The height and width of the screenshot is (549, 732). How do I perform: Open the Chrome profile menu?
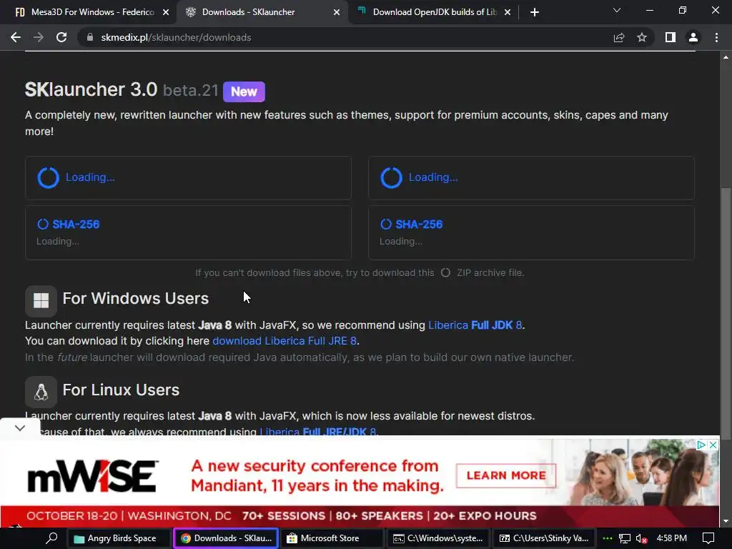coord(693,37)
